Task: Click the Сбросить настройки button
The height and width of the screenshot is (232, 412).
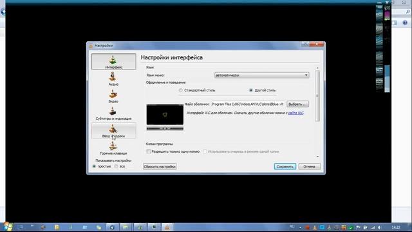Action: (x=160, y=166)
